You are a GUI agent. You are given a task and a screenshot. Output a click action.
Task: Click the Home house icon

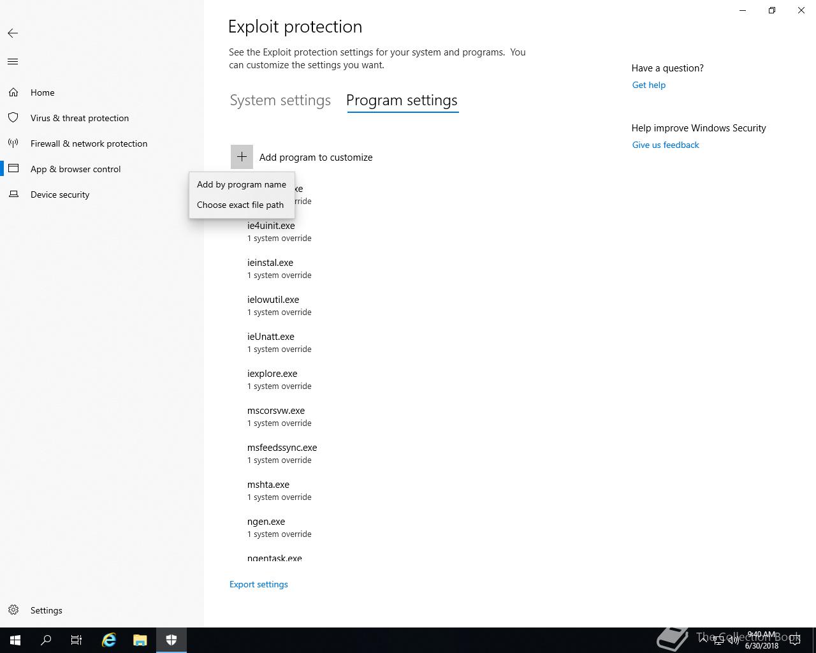coord(13,92)
